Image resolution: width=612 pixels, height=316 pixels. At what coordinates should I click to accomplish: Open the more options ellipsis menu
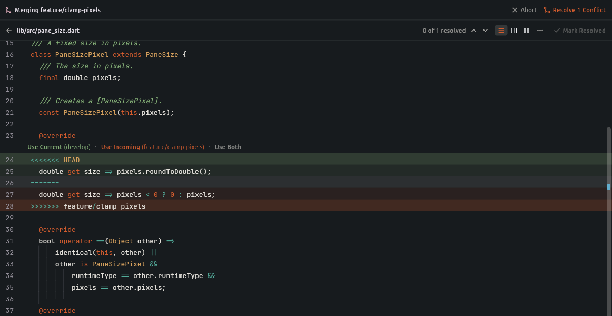click(540, 31)
